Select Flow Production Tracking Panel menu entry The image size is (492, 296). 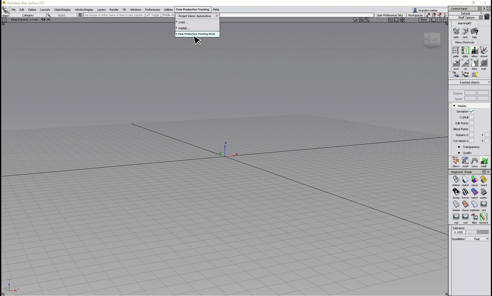pos(197,34)
